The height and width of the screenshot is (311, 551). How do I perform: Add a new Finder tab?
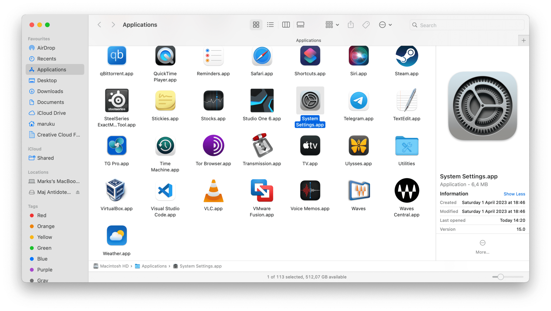point(524,40)
